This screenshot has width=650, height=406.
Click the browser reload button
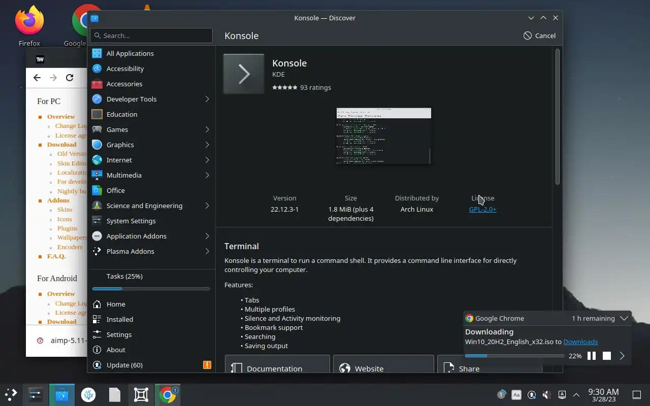point(70,78)
